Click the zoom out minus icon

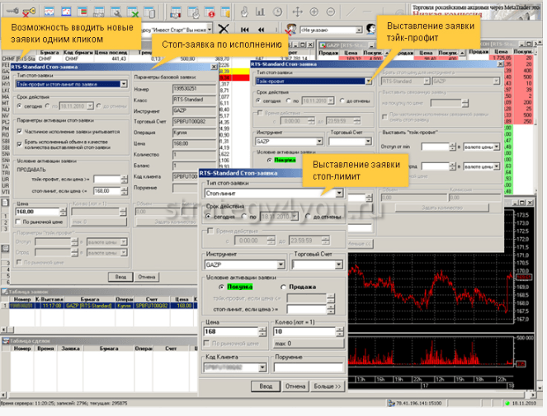point(331,12)
